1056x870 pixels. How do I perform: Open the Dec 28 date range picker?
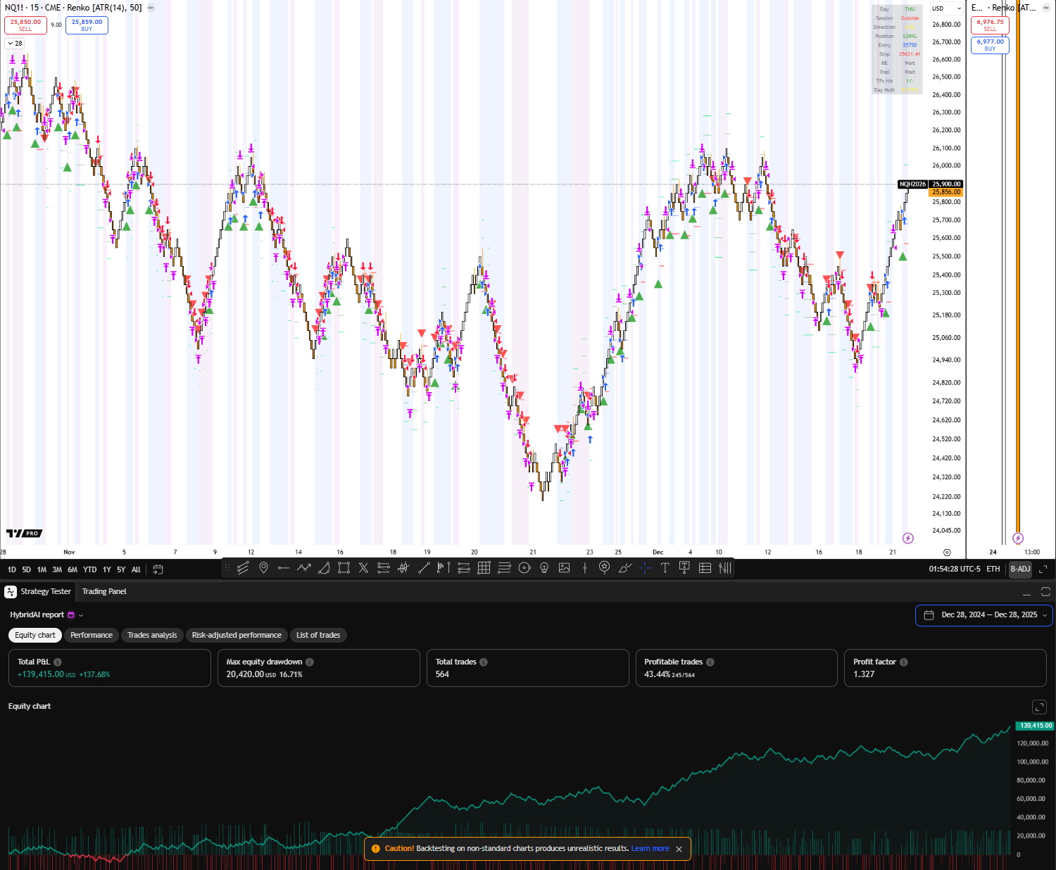(983, 615)
